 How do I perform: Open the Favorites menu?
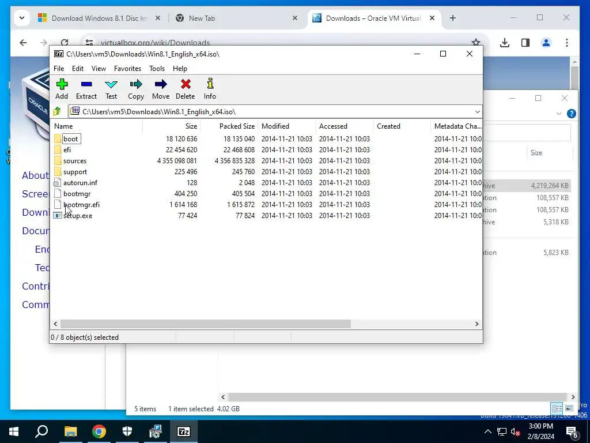click(127, 69)
